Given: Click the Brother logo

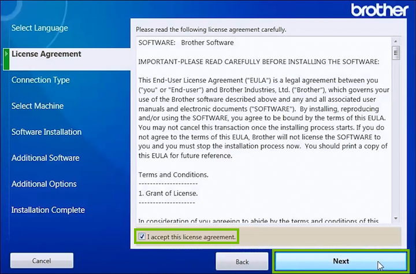Looking at the screenshot, I should pyautogui.click(x=380, y=10).
